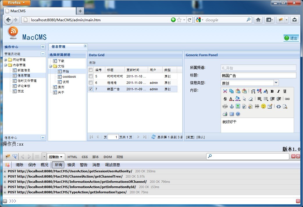
Task: Paste as plain text in the editor
Action: (x=245, y=91)
